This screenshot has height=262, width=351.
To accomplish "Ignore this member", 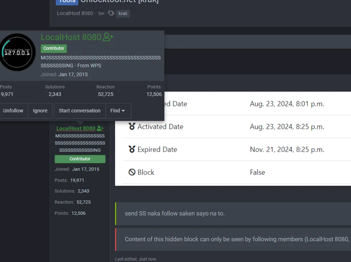I will pos(40,111).
